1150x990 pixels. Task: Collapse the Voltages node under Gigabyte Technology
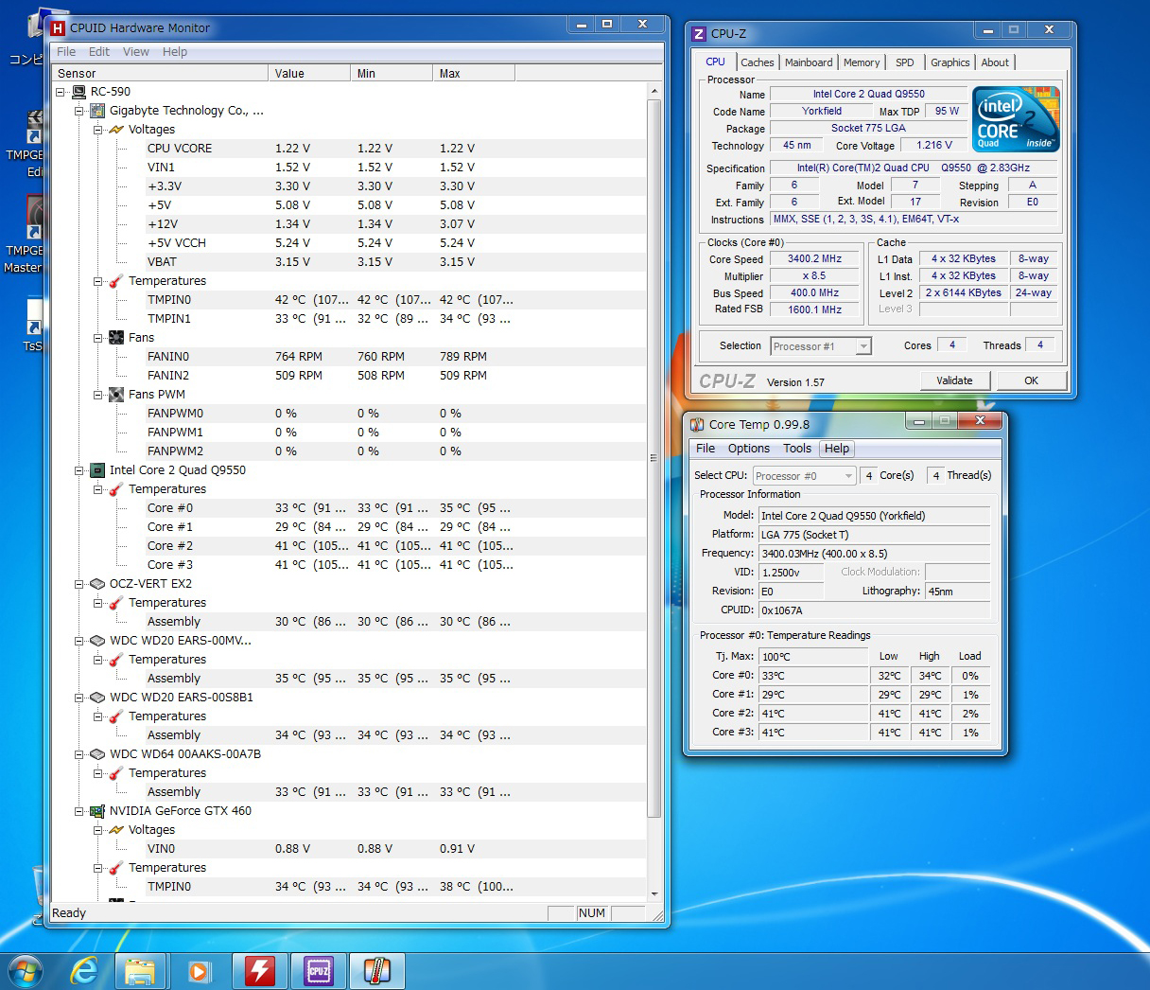click(x=98, y=130)
